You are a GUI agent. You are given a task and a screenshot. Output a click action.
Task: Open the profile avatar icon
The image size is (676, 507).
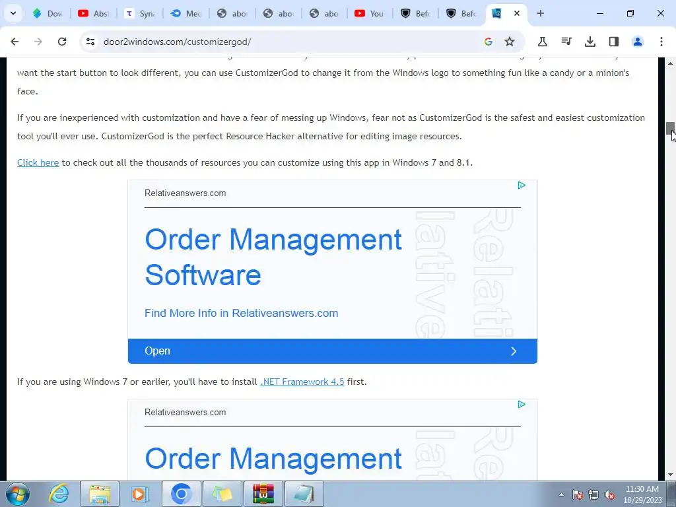[x=637, y=42]
